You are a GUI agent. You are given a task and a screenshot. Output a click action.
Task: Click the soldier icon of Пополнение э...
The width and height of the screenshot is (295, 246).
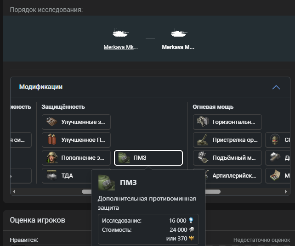pos(52,157)
